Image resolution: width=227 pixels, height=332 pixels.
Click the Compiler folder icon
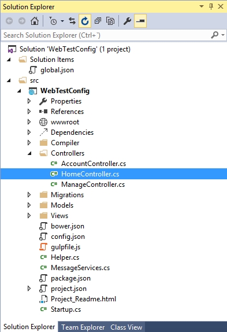43,143
